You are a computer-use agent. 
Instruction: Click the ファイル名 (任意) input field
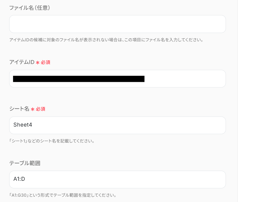click(x=117, y=24)
